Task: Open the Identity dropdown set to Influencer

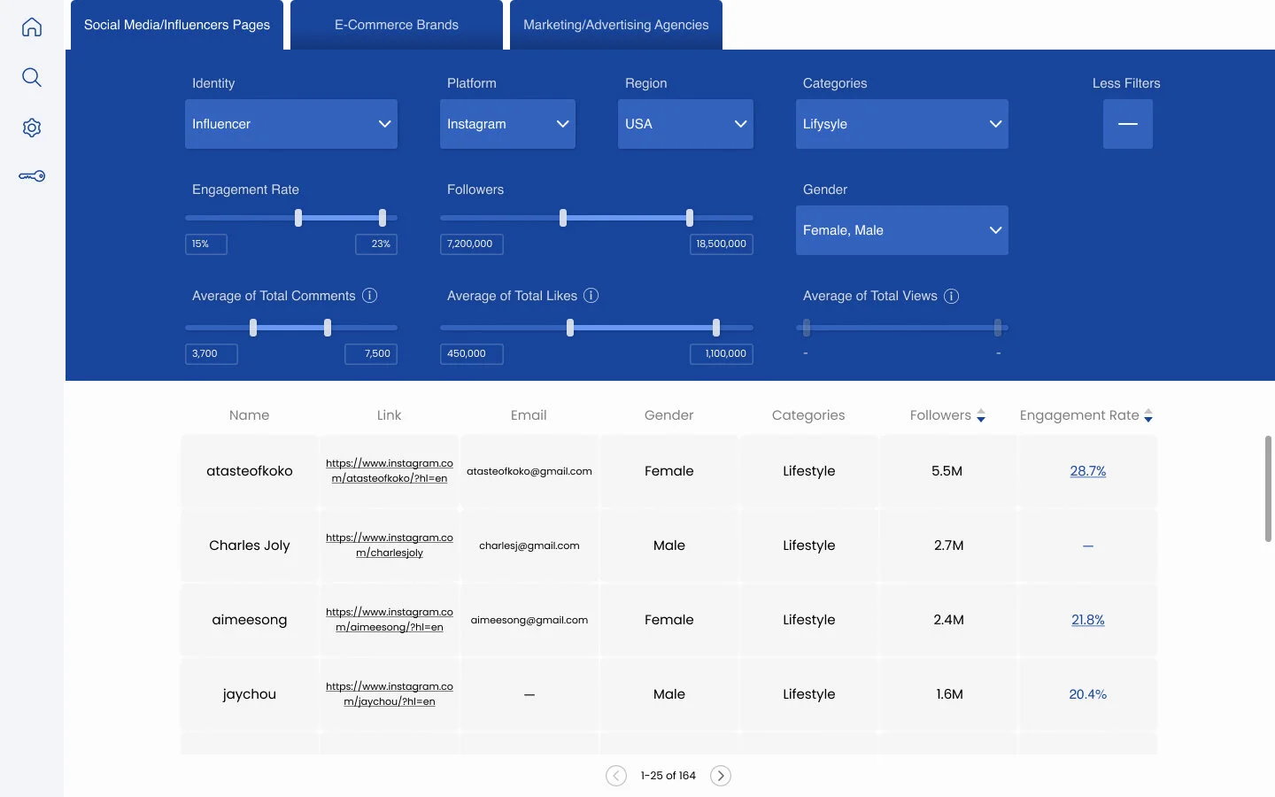Action: point(291,124)
